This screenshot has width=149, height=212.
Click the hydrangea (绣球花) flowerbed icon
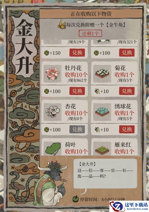102,112
